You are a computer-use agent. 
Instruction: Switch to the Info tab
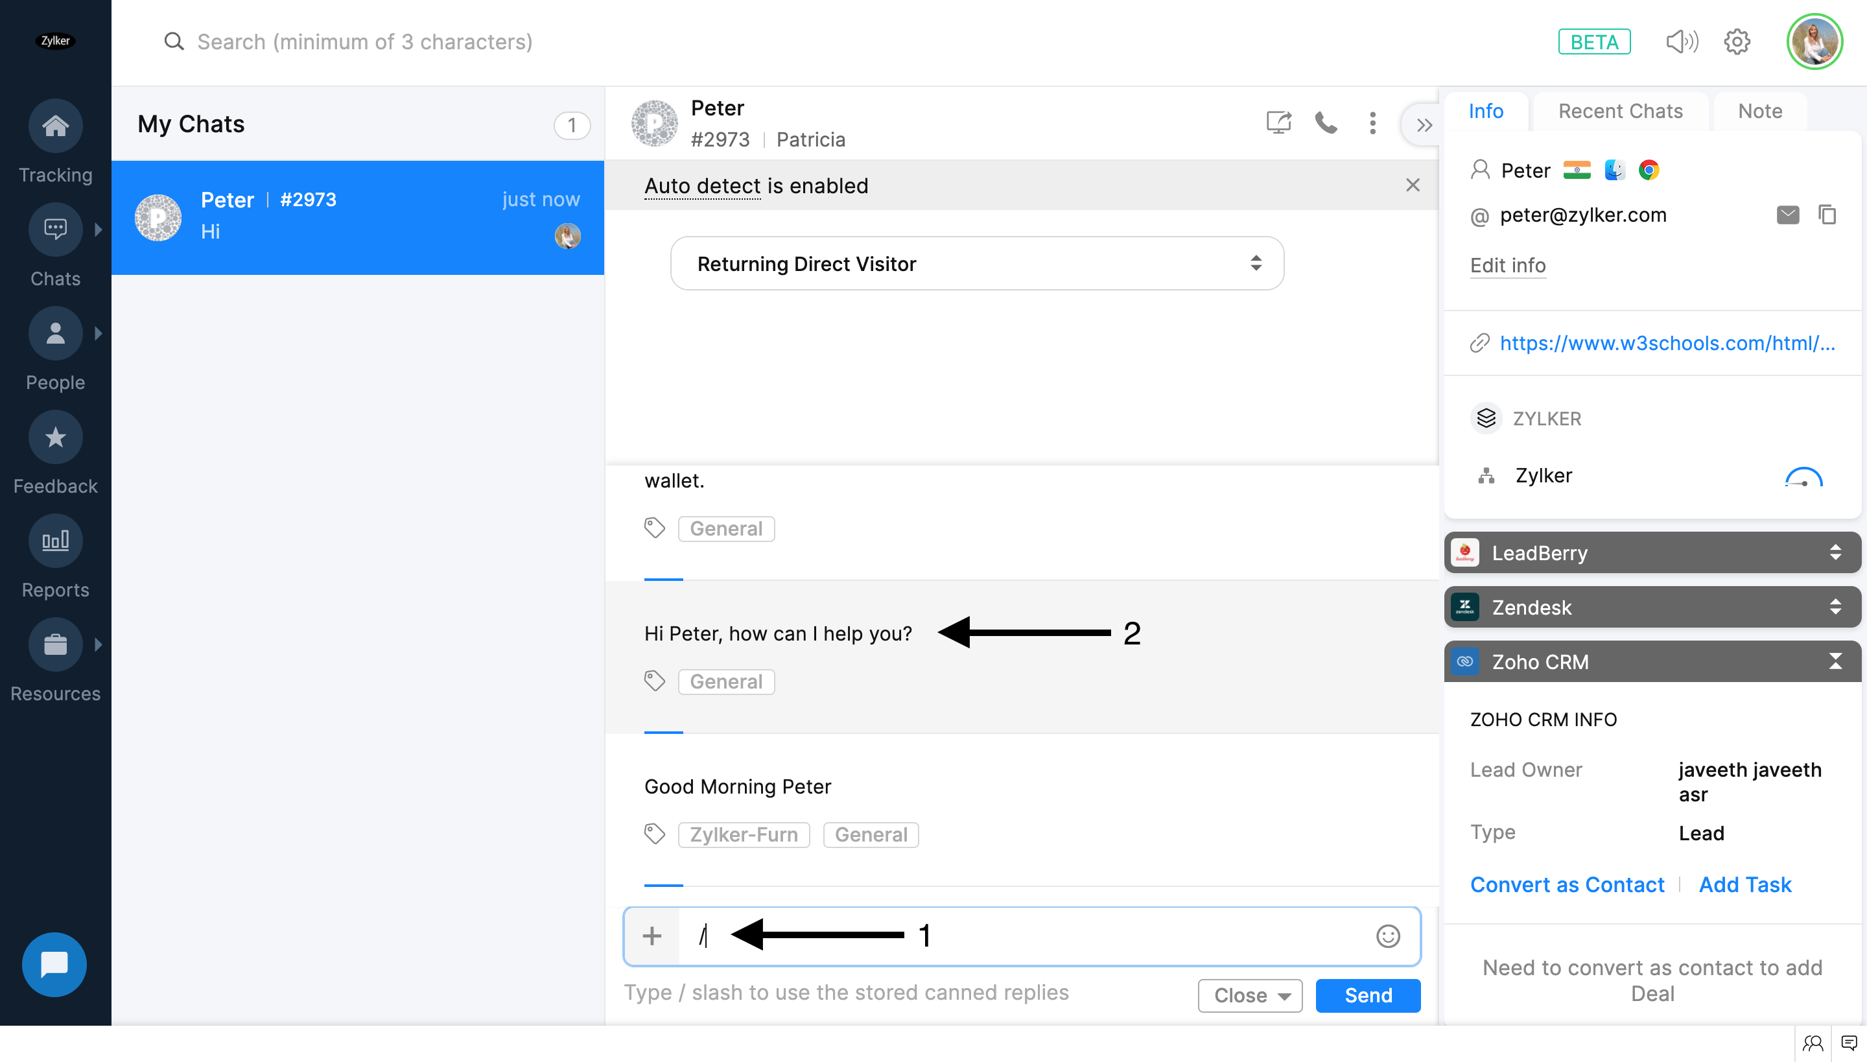1486,111
